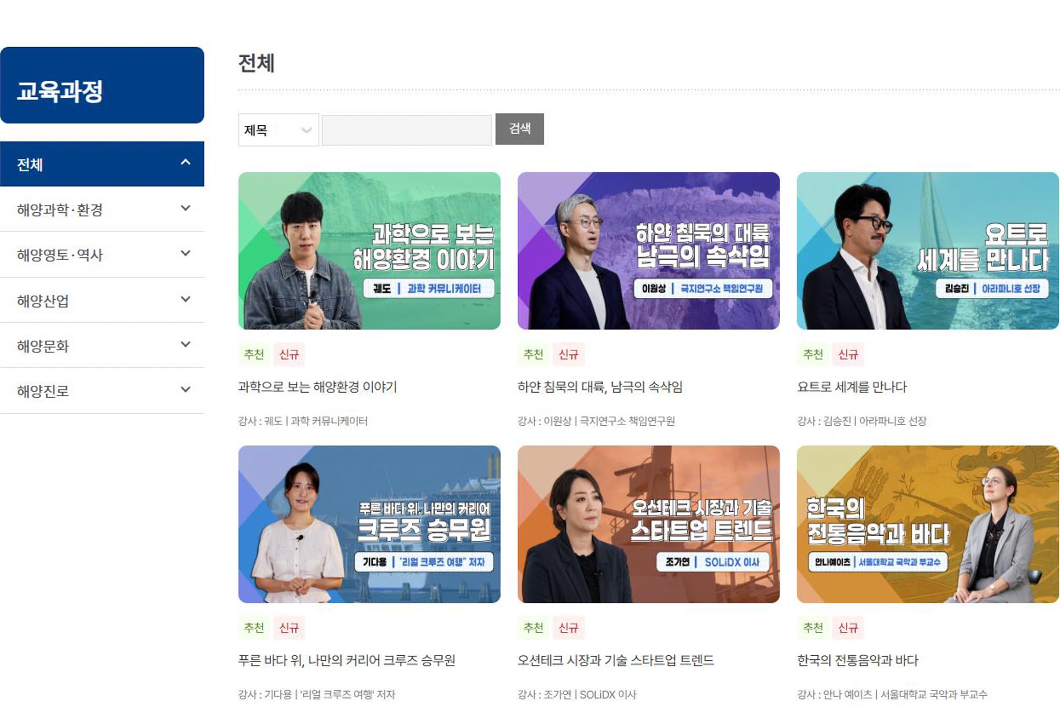The height and width of the screenshot is (707, 1060).
Task: Expand the 해양영토·역사 chevron arrow
Action: [185, 253]
